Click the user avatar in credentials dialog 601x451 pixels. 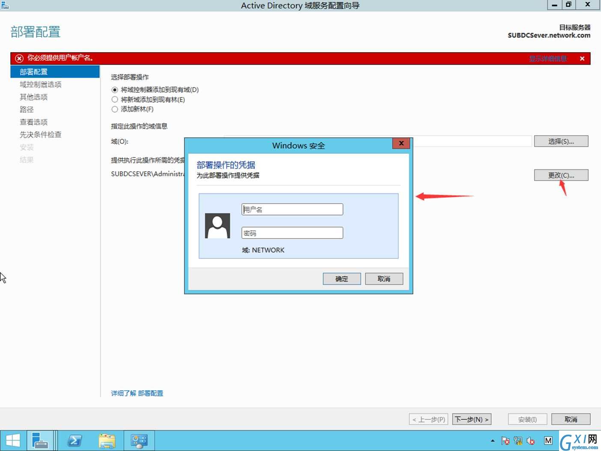tap(217, 225)
